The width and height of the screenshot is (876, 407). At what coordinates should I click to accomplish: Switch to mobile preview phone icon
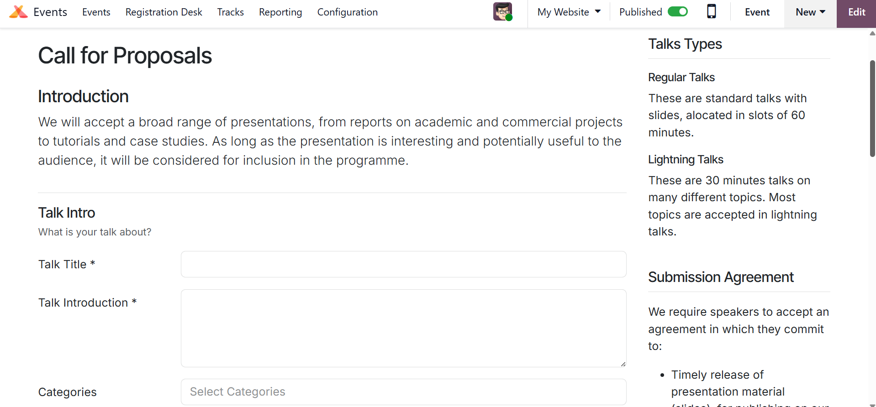(x=711, y=12)
